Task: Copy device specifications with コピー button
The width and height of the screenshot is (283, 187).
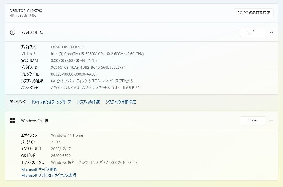Action: 253,32
